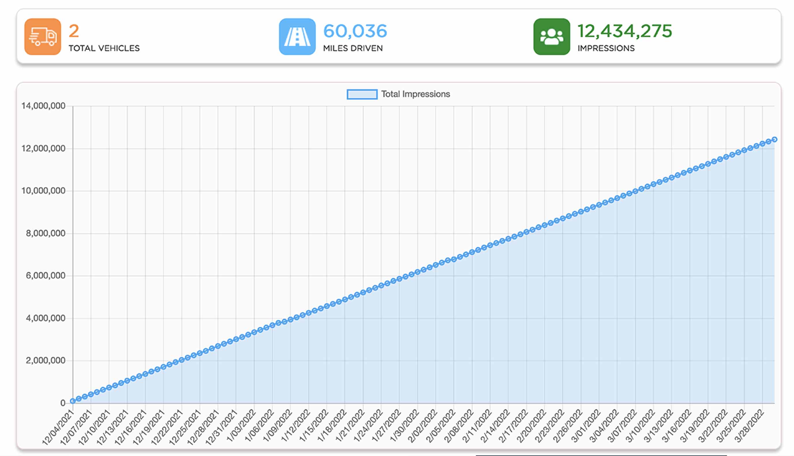The width and height of the screenshot is (794, 456).
Task: Click the total vehicles count 2
Action: [74, 31]
